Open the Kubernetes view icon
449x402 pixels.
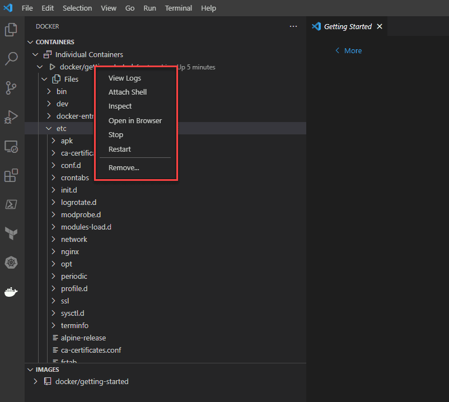click(11, 262)
